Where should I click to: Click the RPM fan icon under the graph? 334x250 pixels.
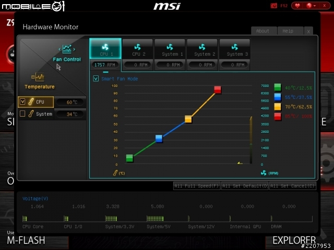click(264, 173)
